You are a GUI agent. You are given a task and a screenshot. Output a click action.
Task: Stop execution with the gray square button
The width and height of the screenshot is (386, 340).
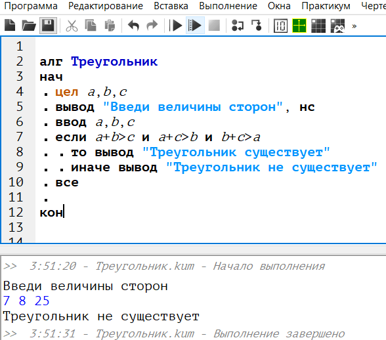(214, 26)
